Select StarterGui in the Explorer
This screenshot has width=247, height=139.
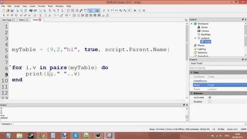point(202,53)
